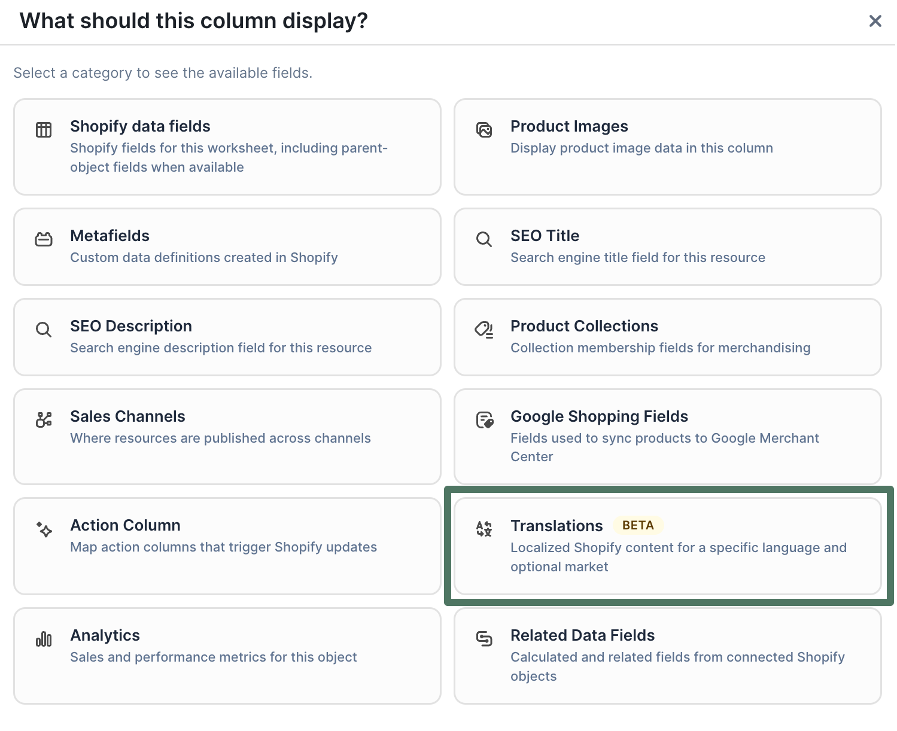Viewport: 897px width, 731px height.
Task: Click the Related Data Fields link icon
Action: coord(484,639)
